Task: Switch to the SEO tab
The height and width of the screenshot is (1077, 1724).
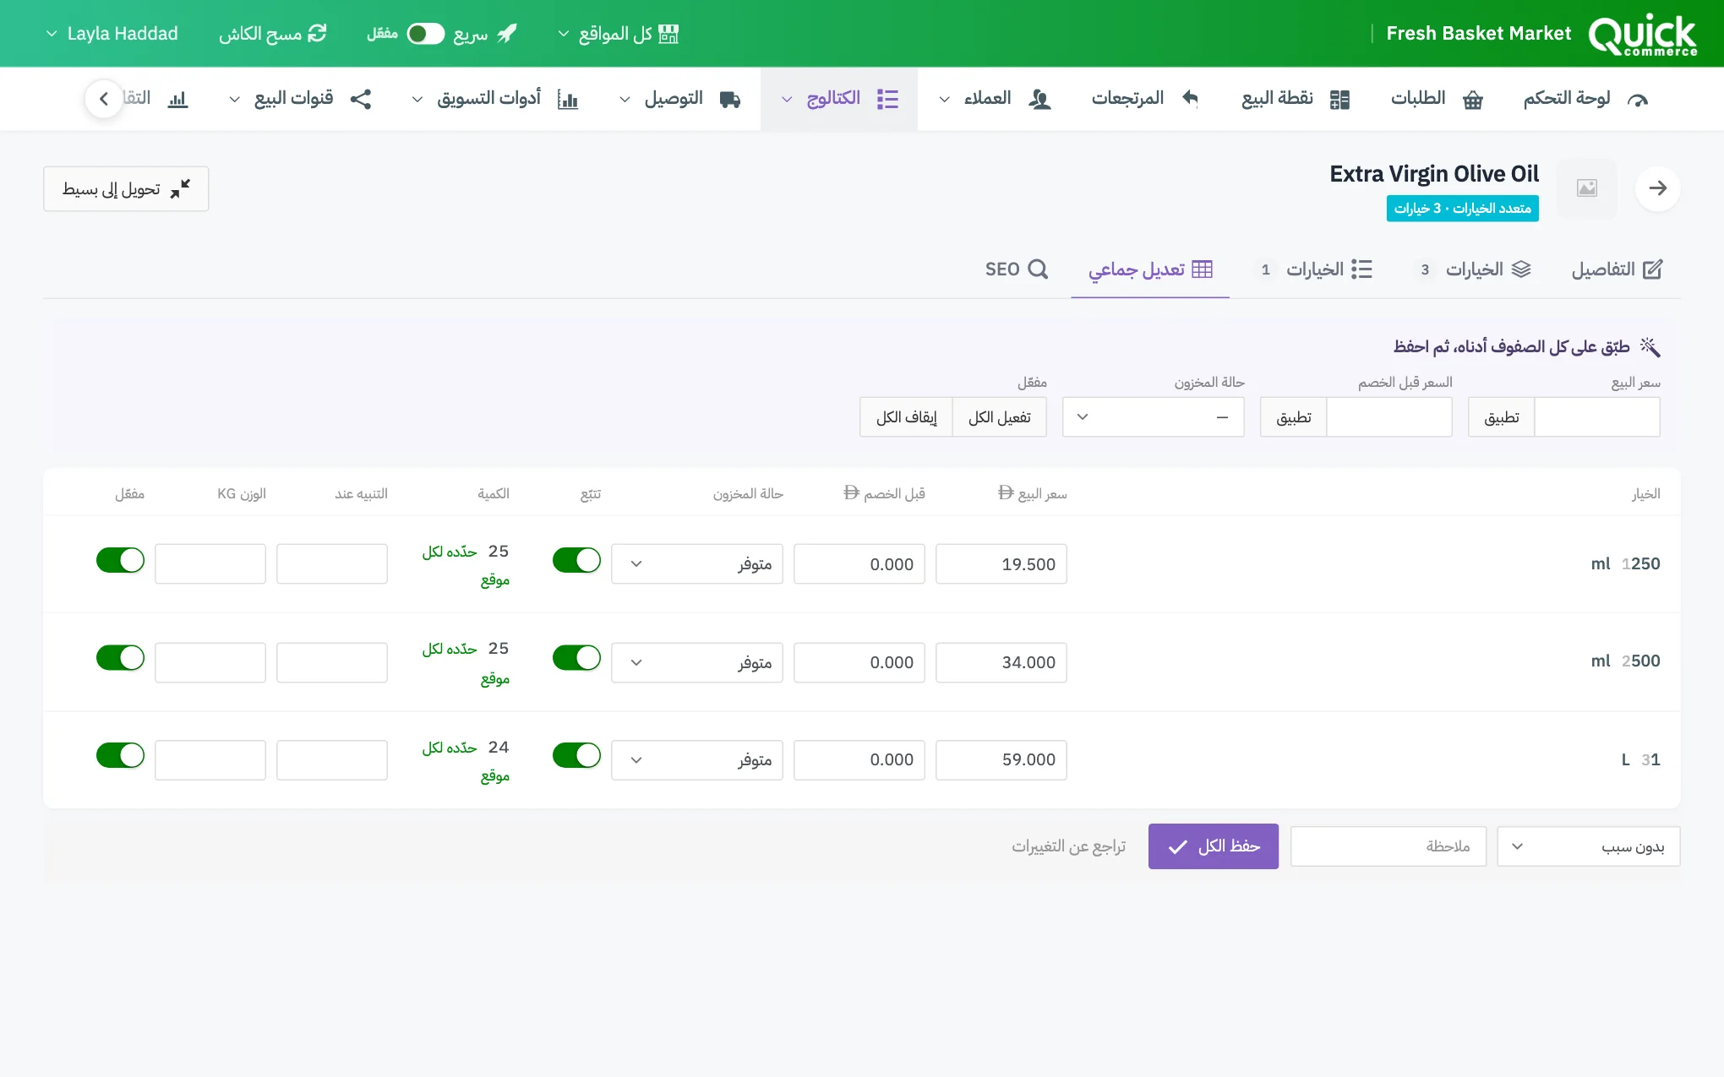Action: pos(1016,269)
